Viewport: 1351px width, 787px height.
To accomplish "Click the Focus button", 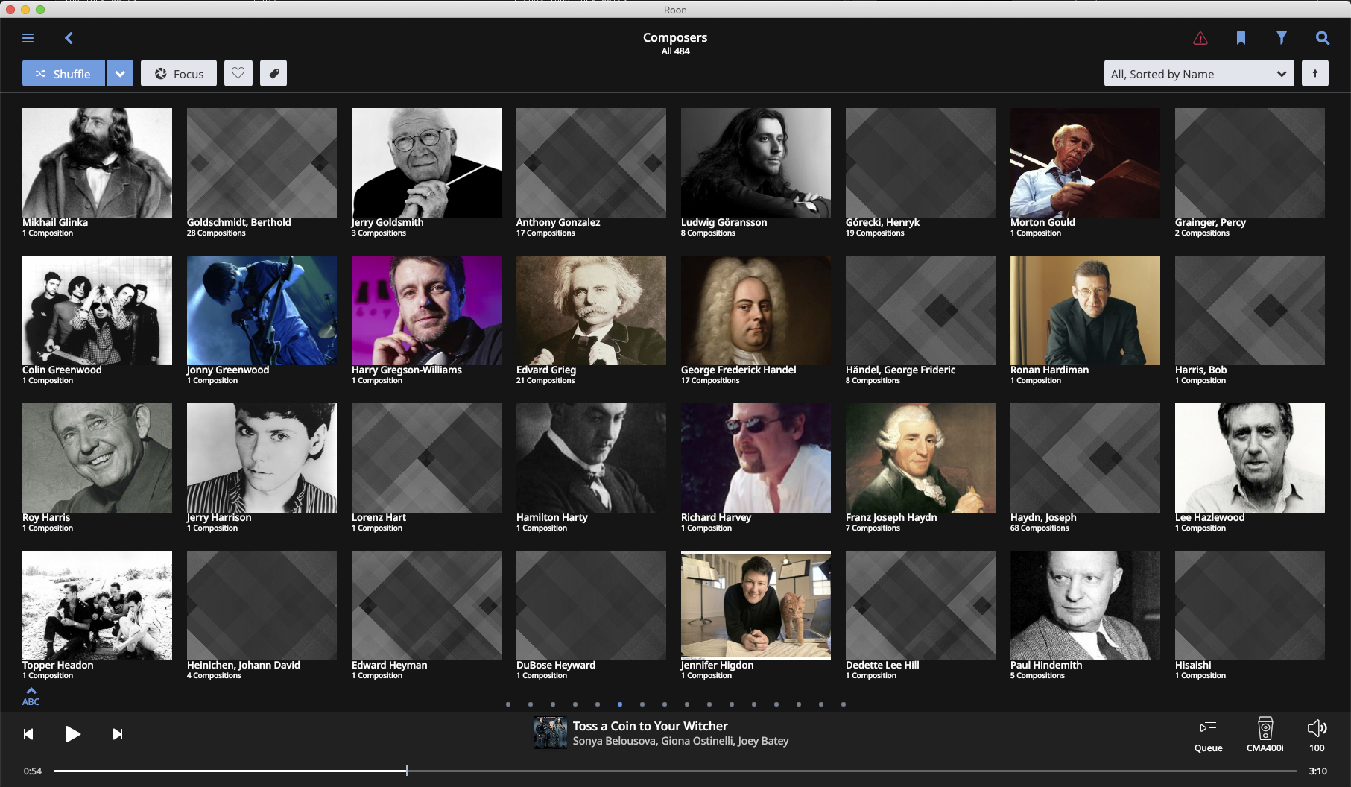I will click(179, 74).
